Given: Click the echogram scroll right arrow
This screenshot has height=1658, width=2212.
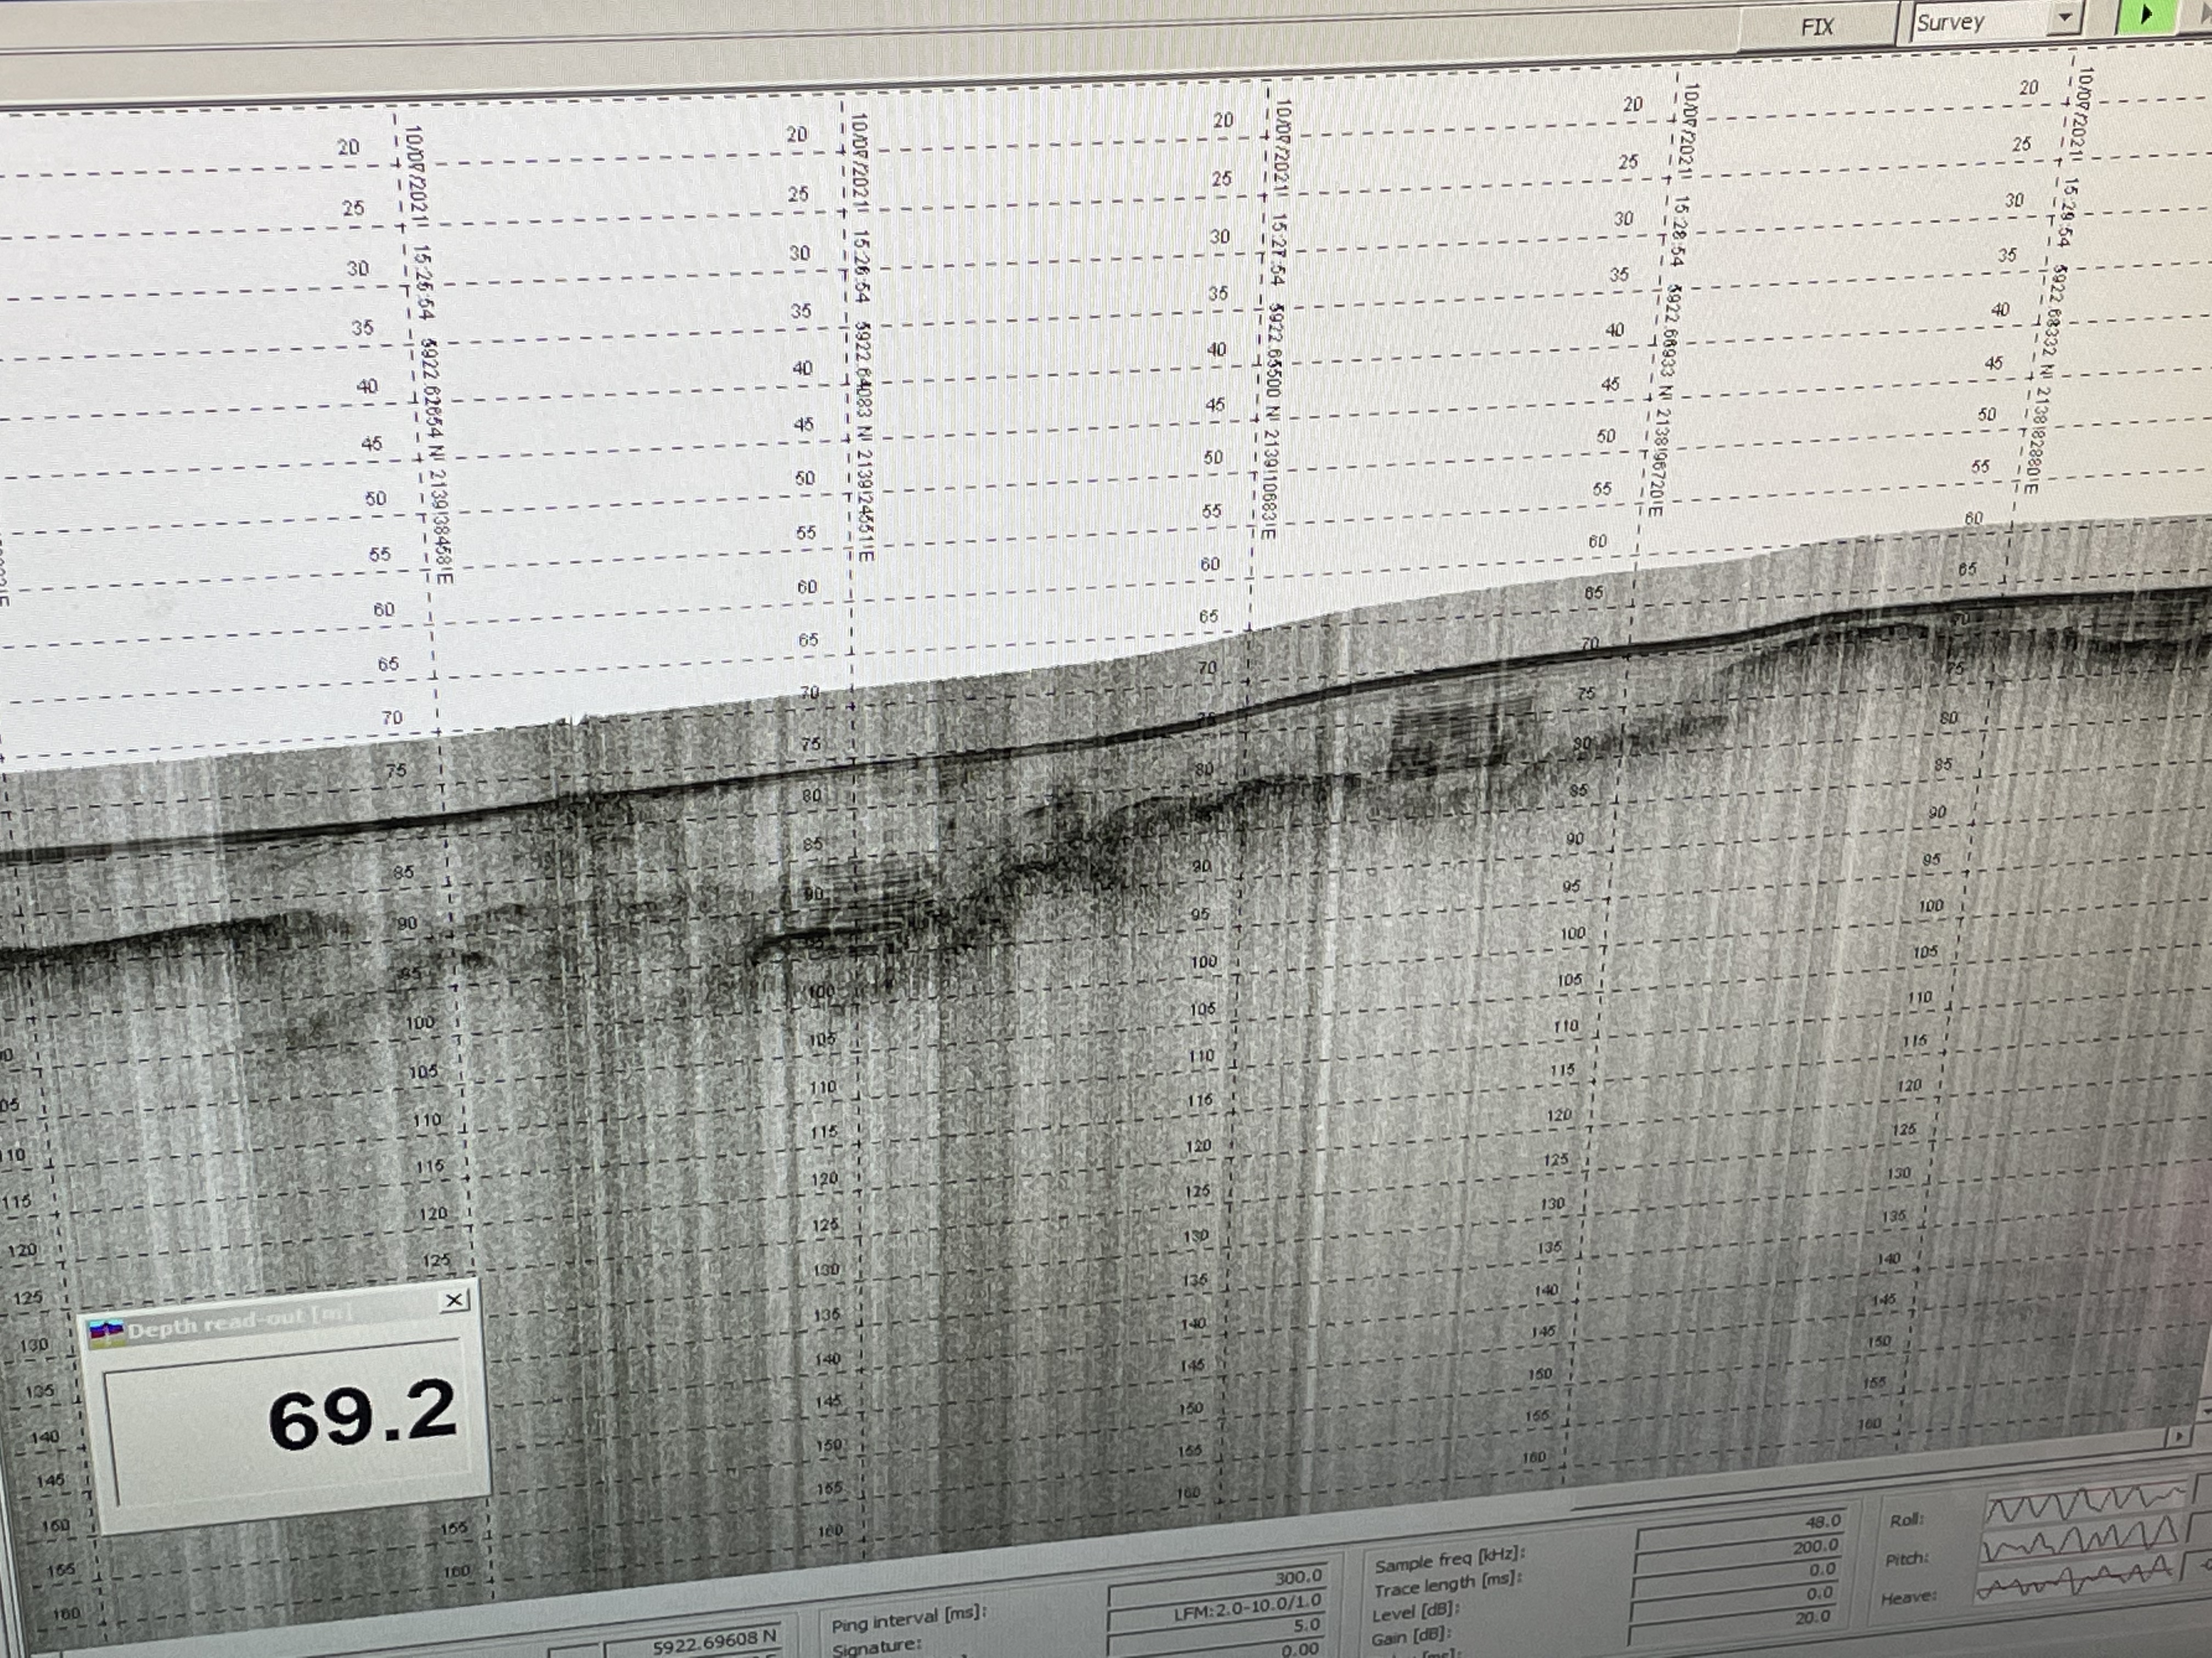Looking at the screenshot, I should 2179,1437.
